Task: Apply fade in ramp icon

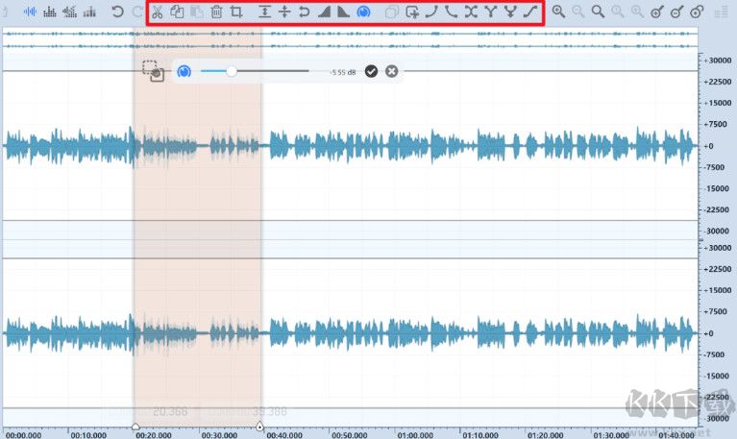Action: [x=324, y=12]
